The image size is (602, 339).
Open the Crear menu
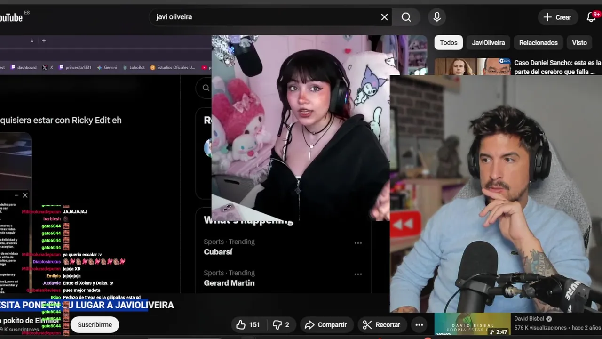pyautogui.click(x=557, y=17)
